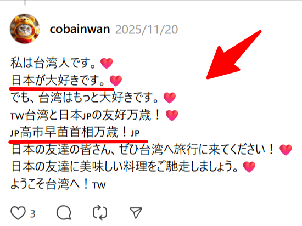This screenshot has height=226, width=302.
Task: Share the post via paper plane icon
Action: coord(136,212)
